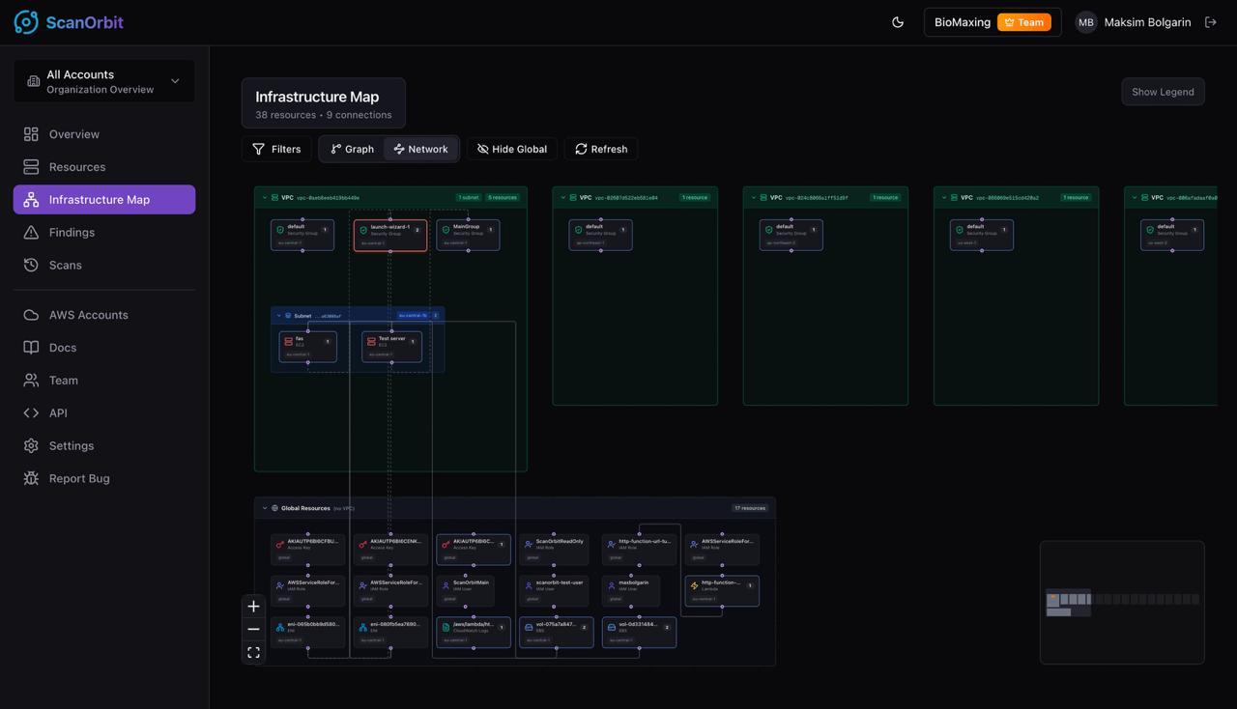Click the Refresh button
Image resolution: width=1237 pixels, height=709 pixels.
(601, 149)
